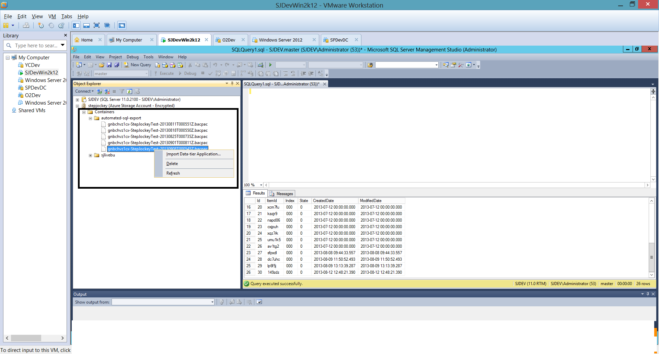Toggle auto-hide pin on Object Explorer
Viewport: 659px width, 354px height.
[232, 83]
